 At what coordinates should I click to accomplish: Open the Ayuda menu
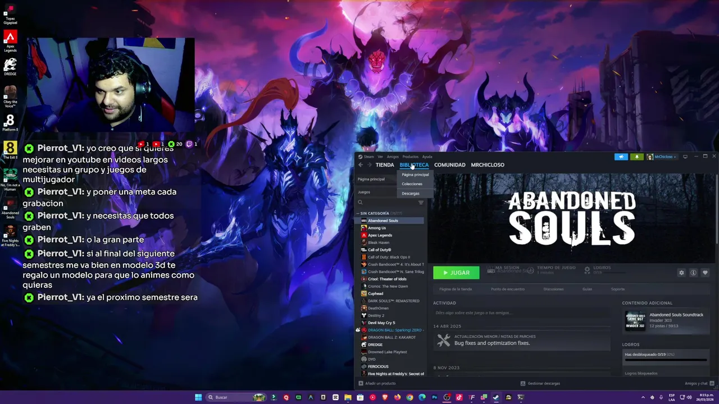[427, 157]
